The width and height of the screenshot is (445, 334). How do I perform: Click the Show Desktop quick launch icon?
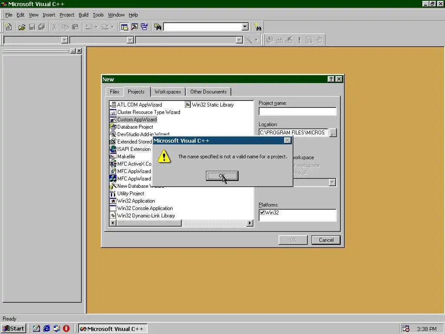click(x=37, y=329)
